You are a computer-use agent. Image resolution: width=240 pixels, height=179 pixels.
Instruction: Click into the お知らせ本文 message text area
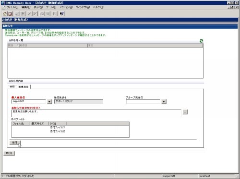click(96, 113)
